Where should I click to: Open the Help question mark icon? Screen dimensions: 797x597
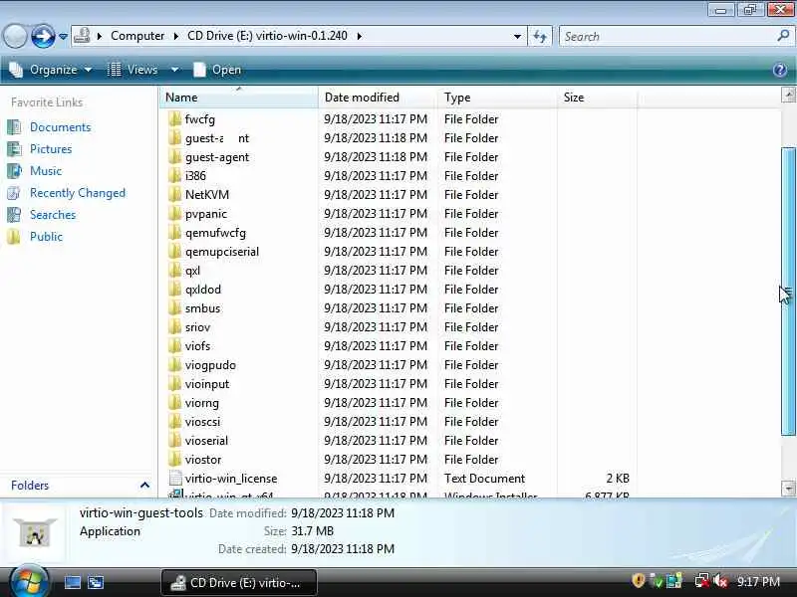(780, 70)
